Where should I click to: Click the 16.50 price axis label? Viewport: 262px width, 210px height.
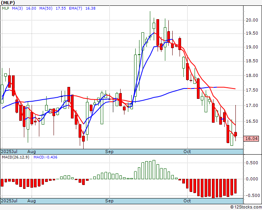pyautogui.click(x=252, y=121)
